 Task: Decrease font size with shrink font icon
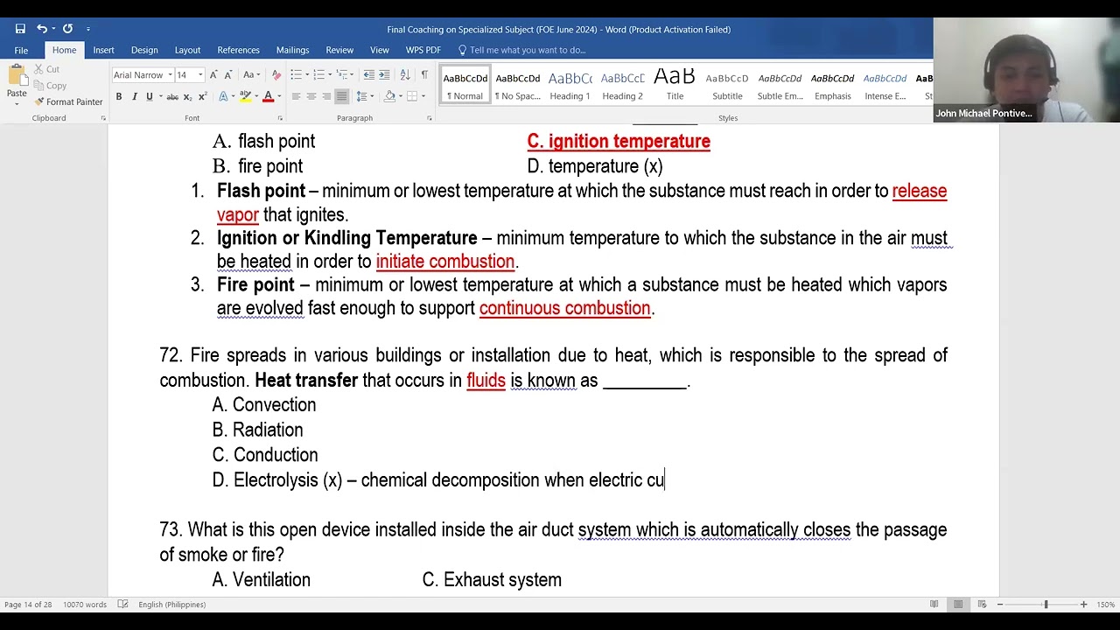point(228,75)
